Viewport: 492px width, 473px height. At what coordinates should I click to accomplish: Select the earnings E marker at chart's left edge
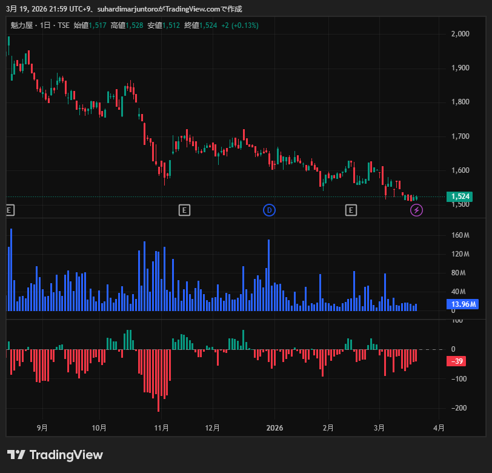[x=10, y=210]
